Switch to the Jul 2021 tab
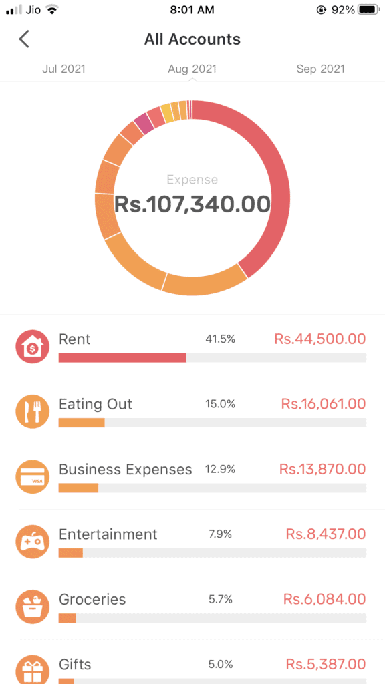This screenshot has width=385, height=684. point(63,69)
